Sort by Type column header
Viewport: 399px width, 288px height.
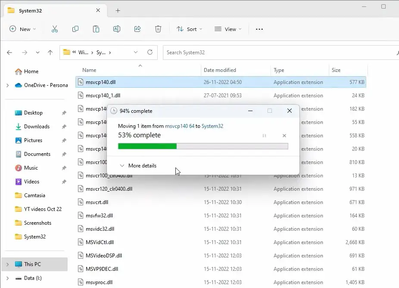point(279,70)
